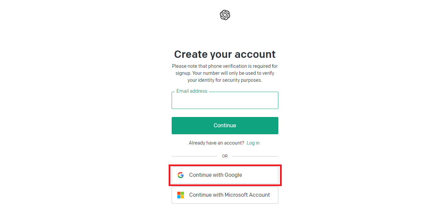This screenshot has height=214, width=448.
Task: Click the phone verification notice paragraph
Action: (225, 73)
